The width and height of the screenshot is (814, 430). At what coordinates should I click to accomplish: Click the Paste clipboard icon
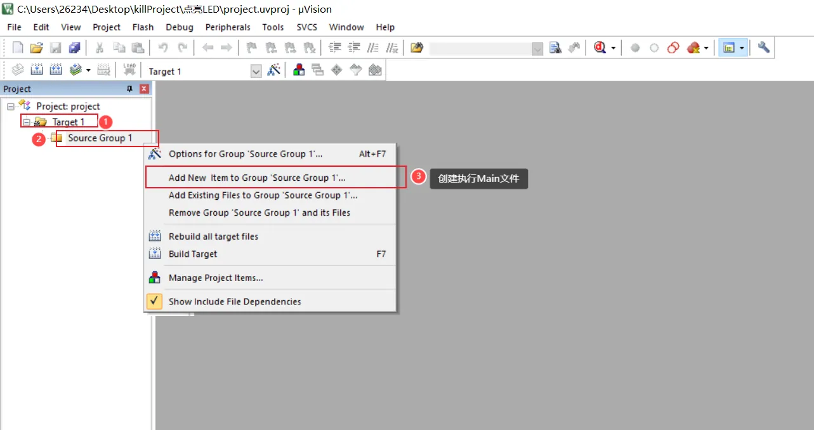[138, 48]
